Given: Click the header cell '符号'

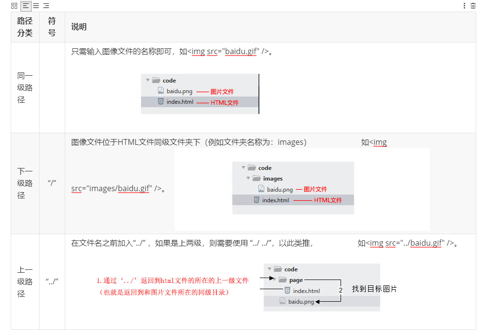Looking at the screenshot, I should pos(52,27).
